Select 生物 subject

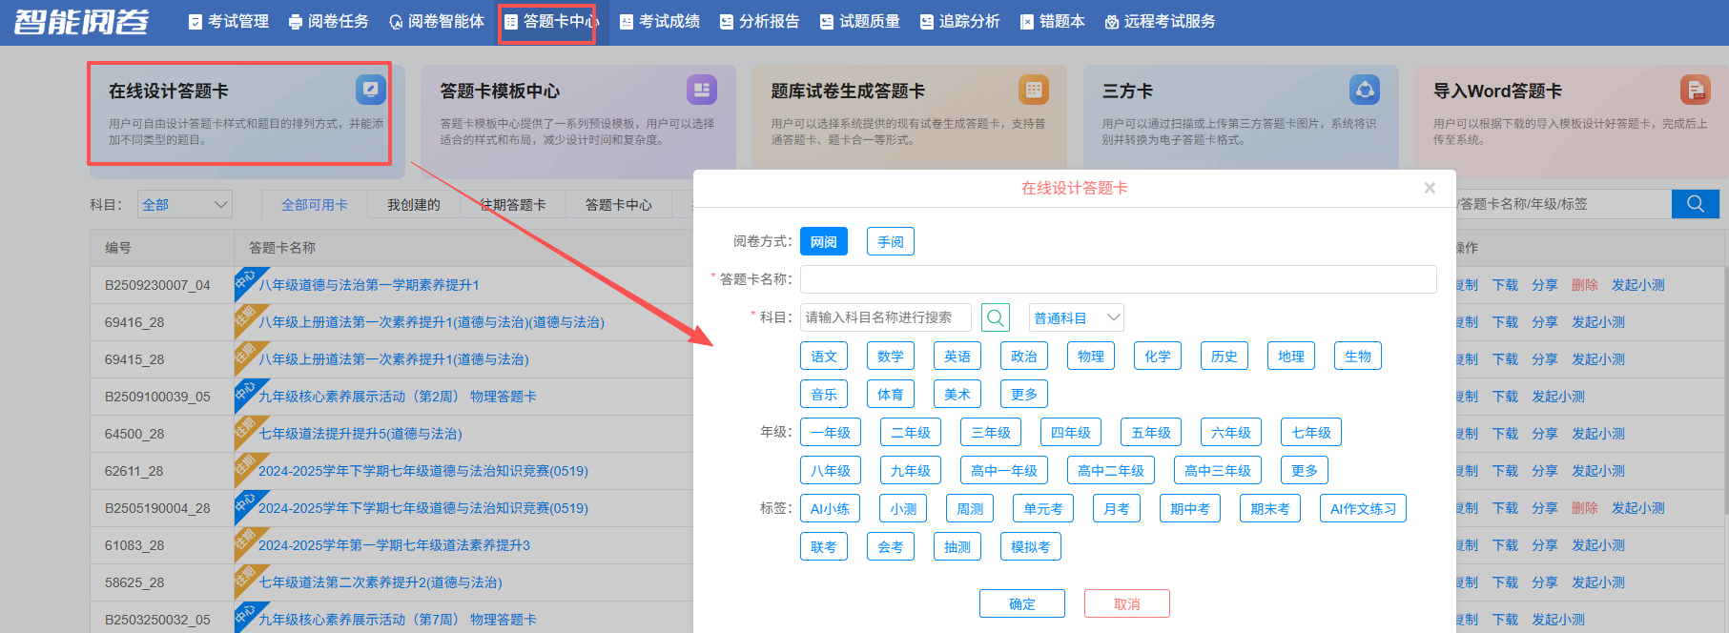[x=1358, y=356]
